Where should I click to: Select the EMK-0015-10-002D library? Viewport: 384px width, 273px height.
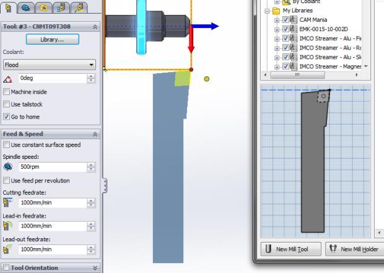pos(323,29)
